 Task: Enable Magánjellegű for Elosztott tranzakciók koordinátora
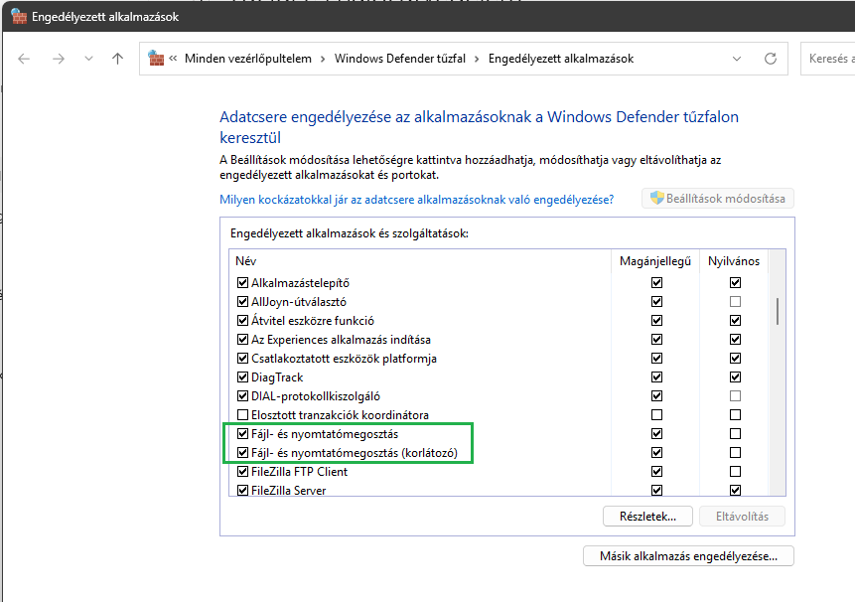[656, 415]
